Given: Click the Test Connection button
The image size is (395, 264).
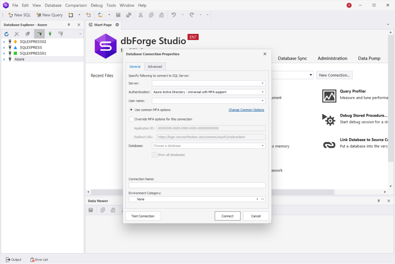Looking at the screenshot, I should click(x=143, y=216).
